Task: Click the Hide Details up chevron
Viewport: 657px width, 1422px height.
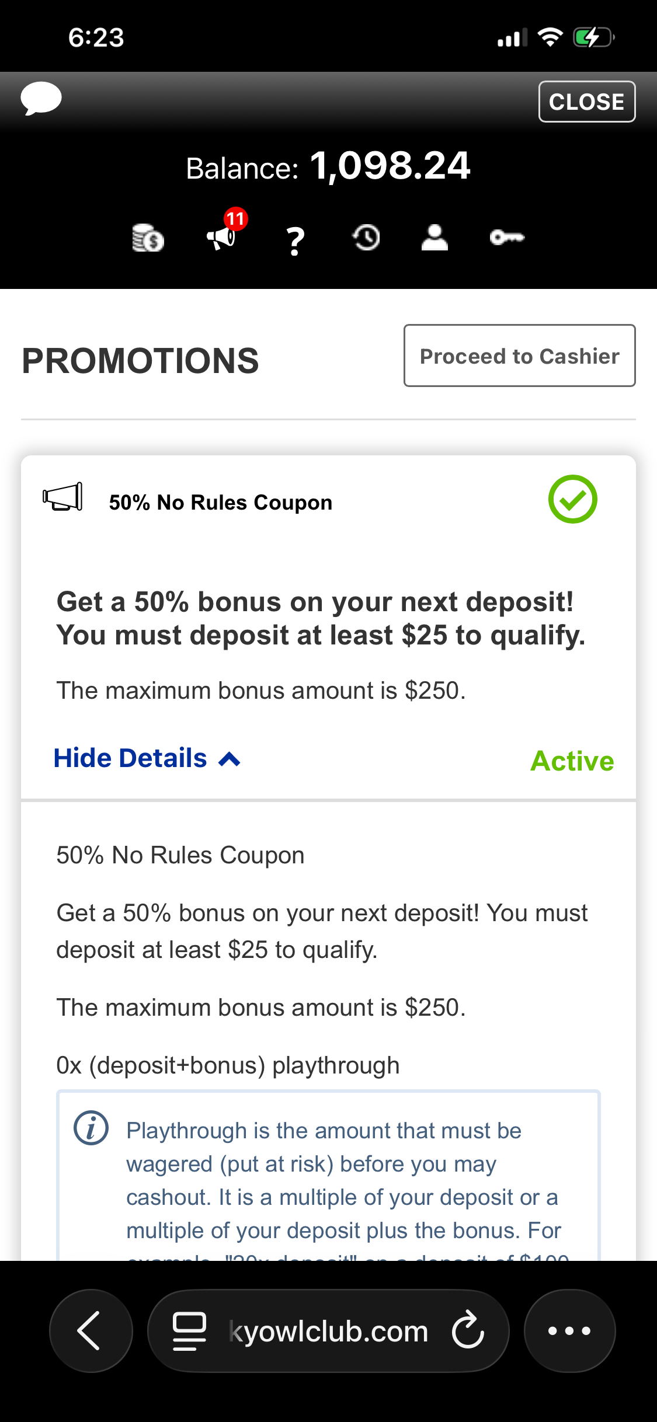Action: pyautogui.click(x=230, y=759)
